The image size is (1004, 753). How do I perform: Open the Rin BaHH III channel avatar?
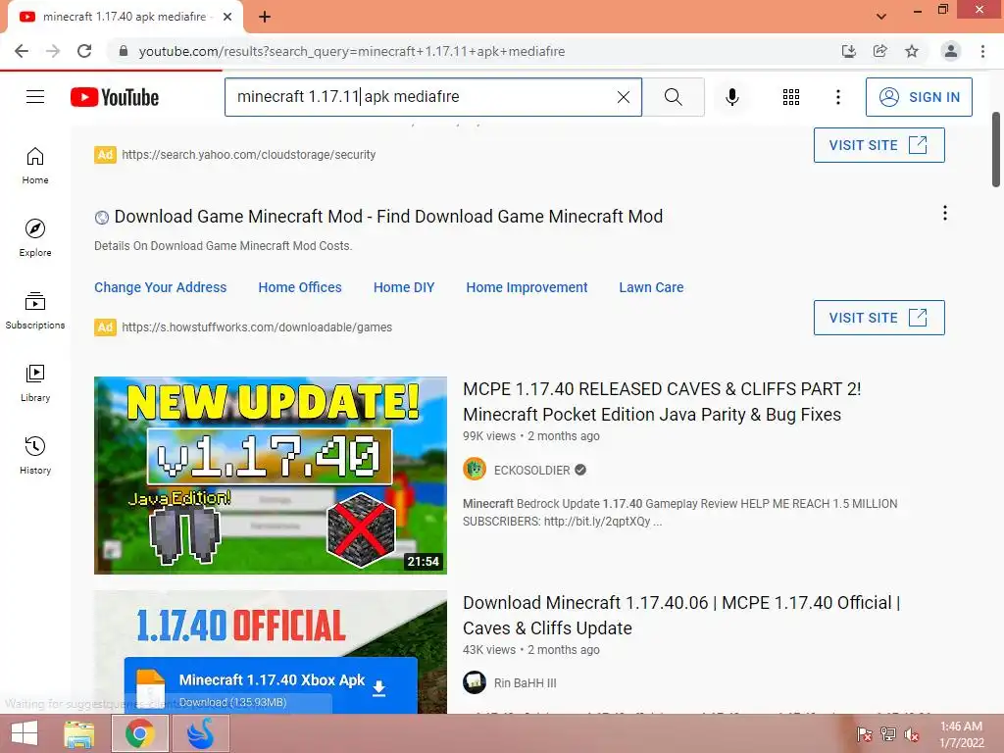pos(475,682)
